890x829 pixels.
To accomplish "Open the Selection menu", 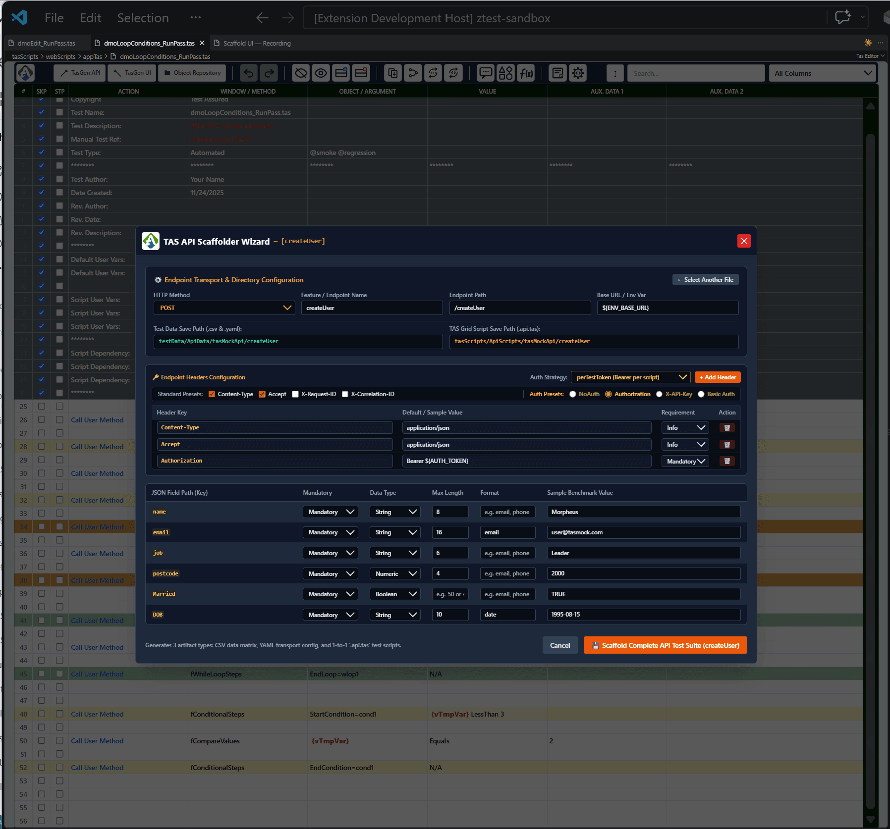I will (143, 18).
